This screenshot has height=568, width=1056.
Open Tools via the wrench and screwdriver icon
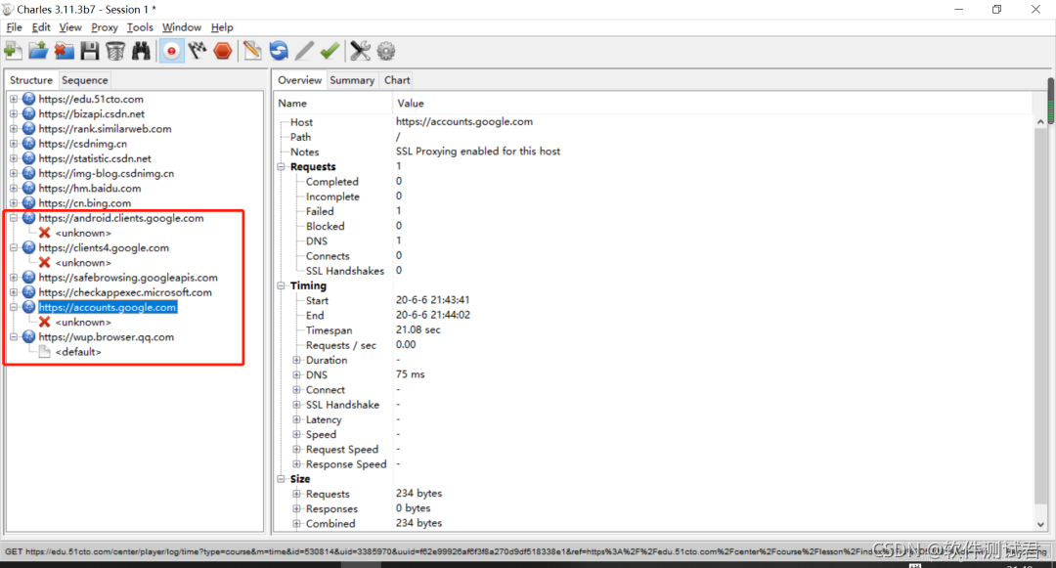[x=360, y=51]
